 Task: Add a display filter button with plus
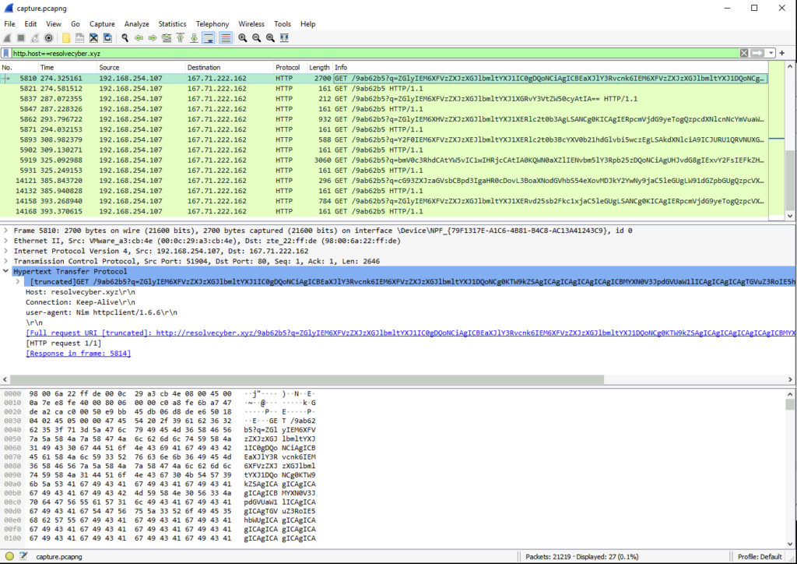(x=781, y=54)
